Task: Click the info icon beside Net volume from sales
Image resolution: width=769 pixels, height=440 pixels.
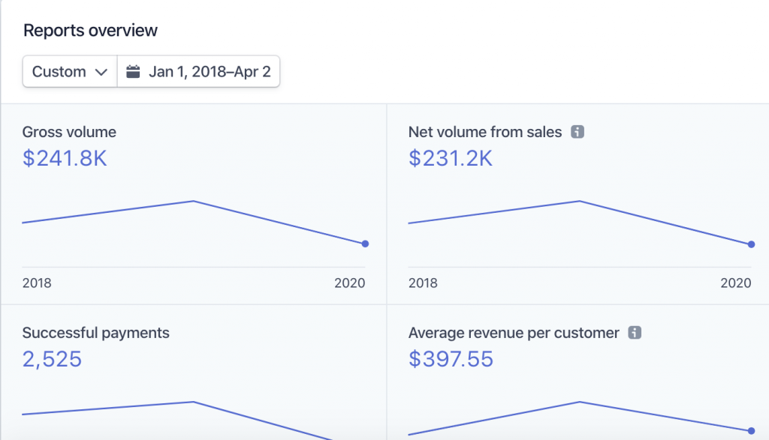Action: point(578,132)
